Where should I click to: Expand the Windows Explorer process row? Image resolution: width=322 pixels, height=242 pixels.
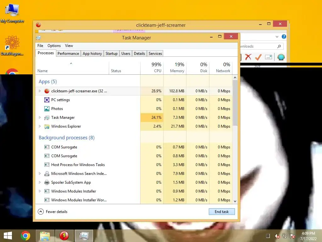coord(40,126)
